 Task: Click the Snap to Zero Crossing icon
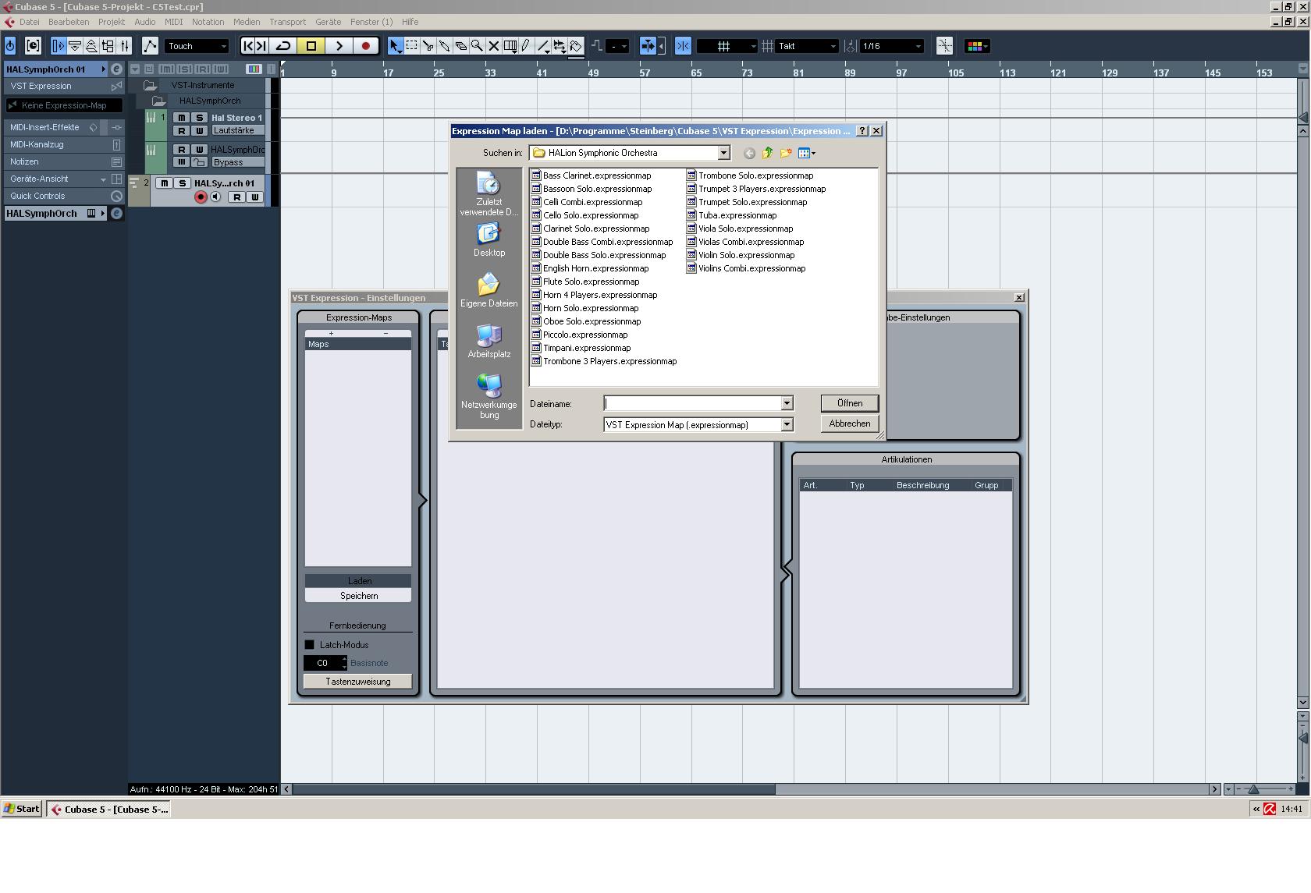tap(944, 46)
